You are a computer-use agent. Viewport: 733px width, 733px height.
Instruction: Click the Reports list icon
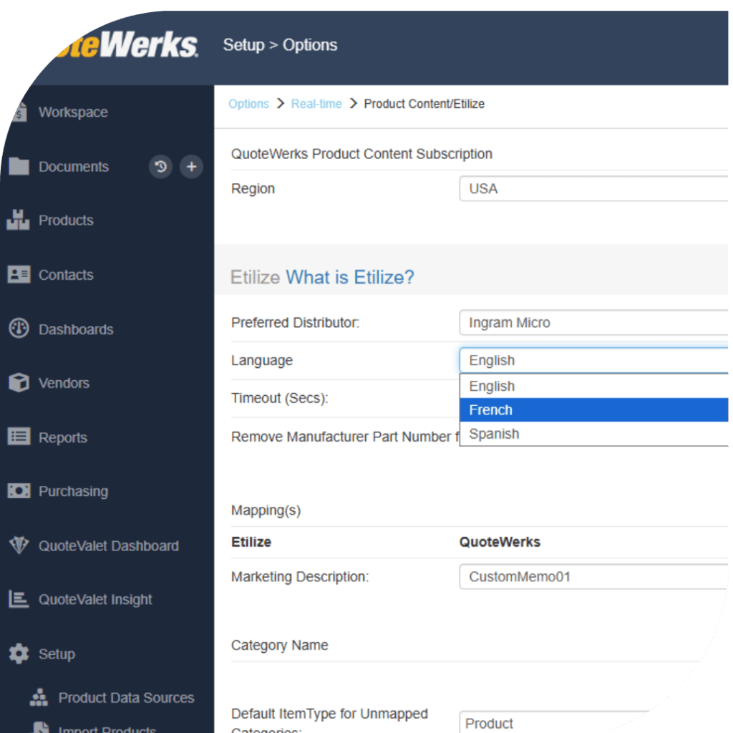pos(19,437)
